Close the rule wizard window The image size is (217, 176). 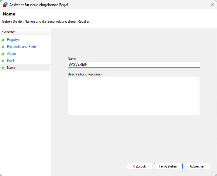coord(212,5)
